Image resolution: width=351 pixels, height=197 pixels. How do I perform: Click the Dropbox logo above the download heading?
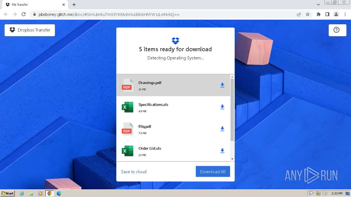[175, 41]
